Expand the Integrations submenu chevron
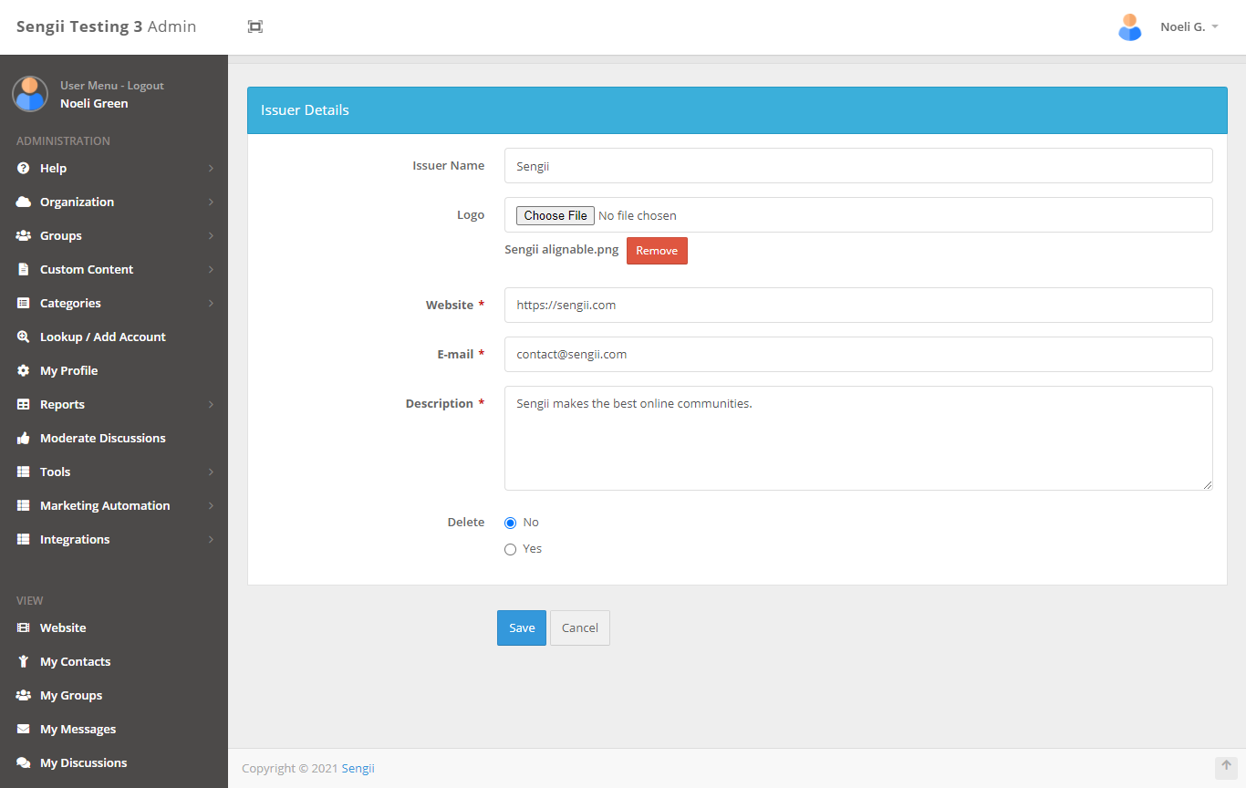1246x788 pixels. pyautogui.click(x=211, y=539)
